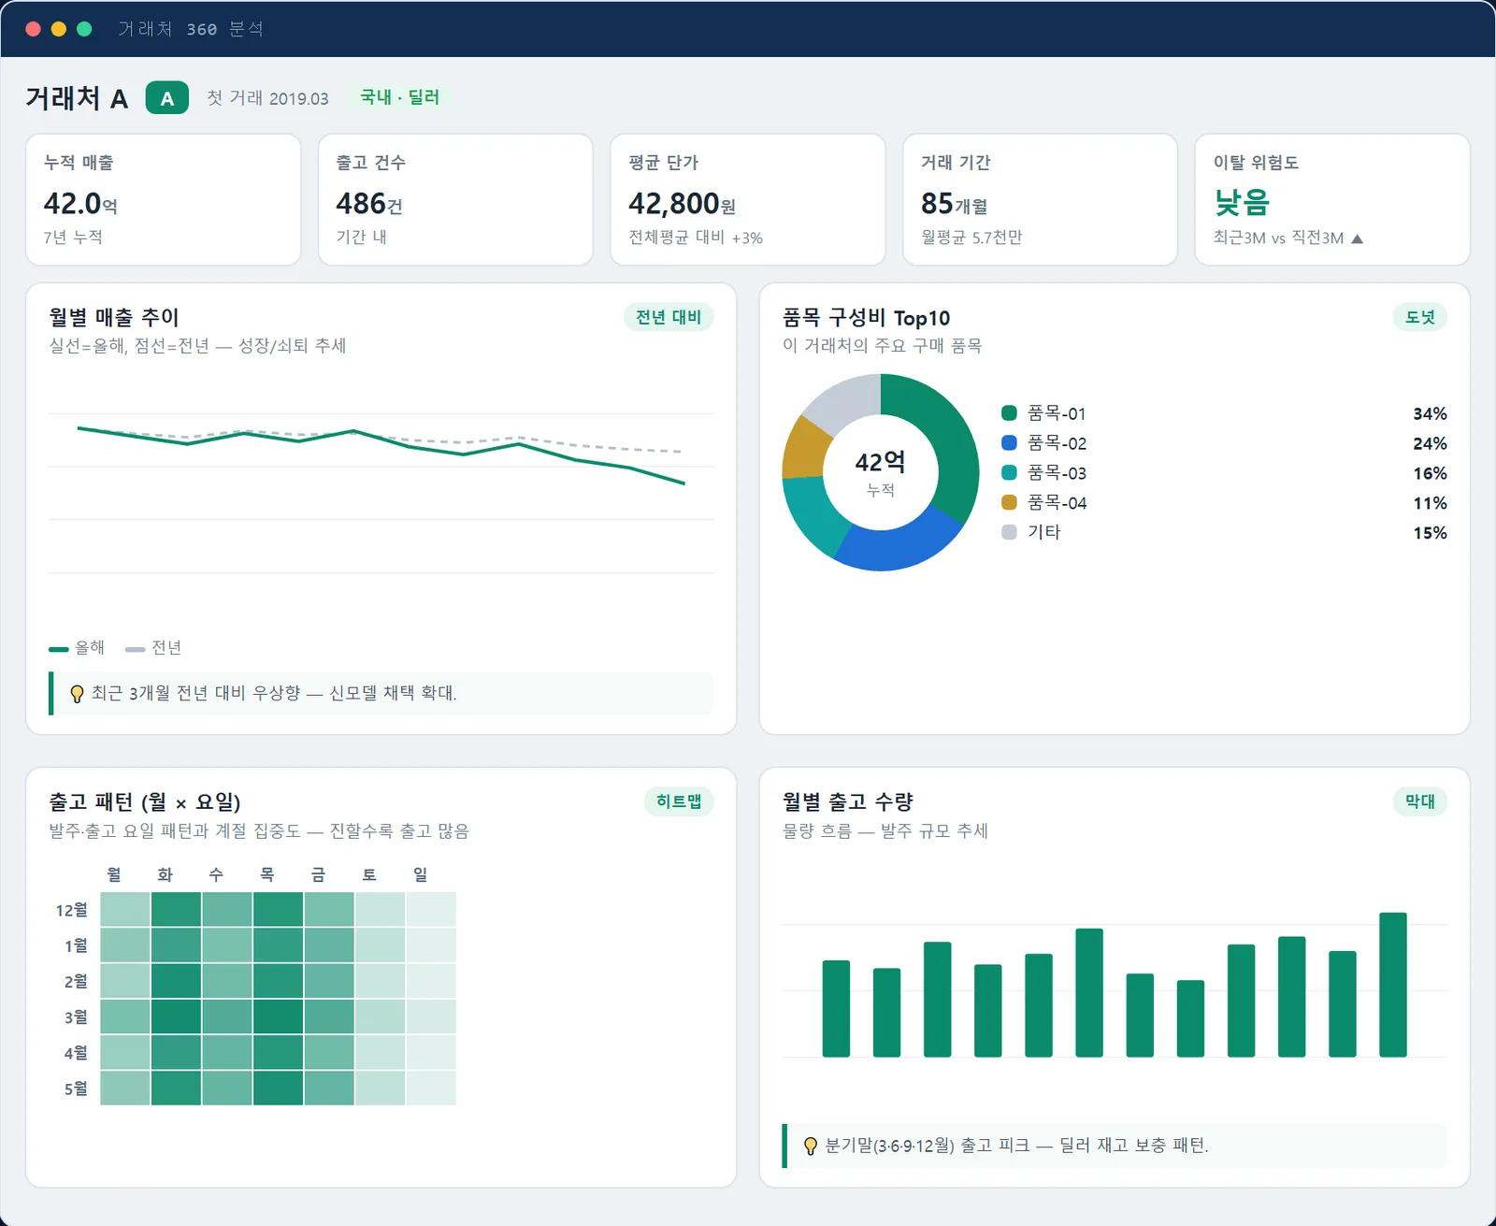
Task: Click the up-triangle icon in churn risk card
Action: click(x=1358, y=238)
